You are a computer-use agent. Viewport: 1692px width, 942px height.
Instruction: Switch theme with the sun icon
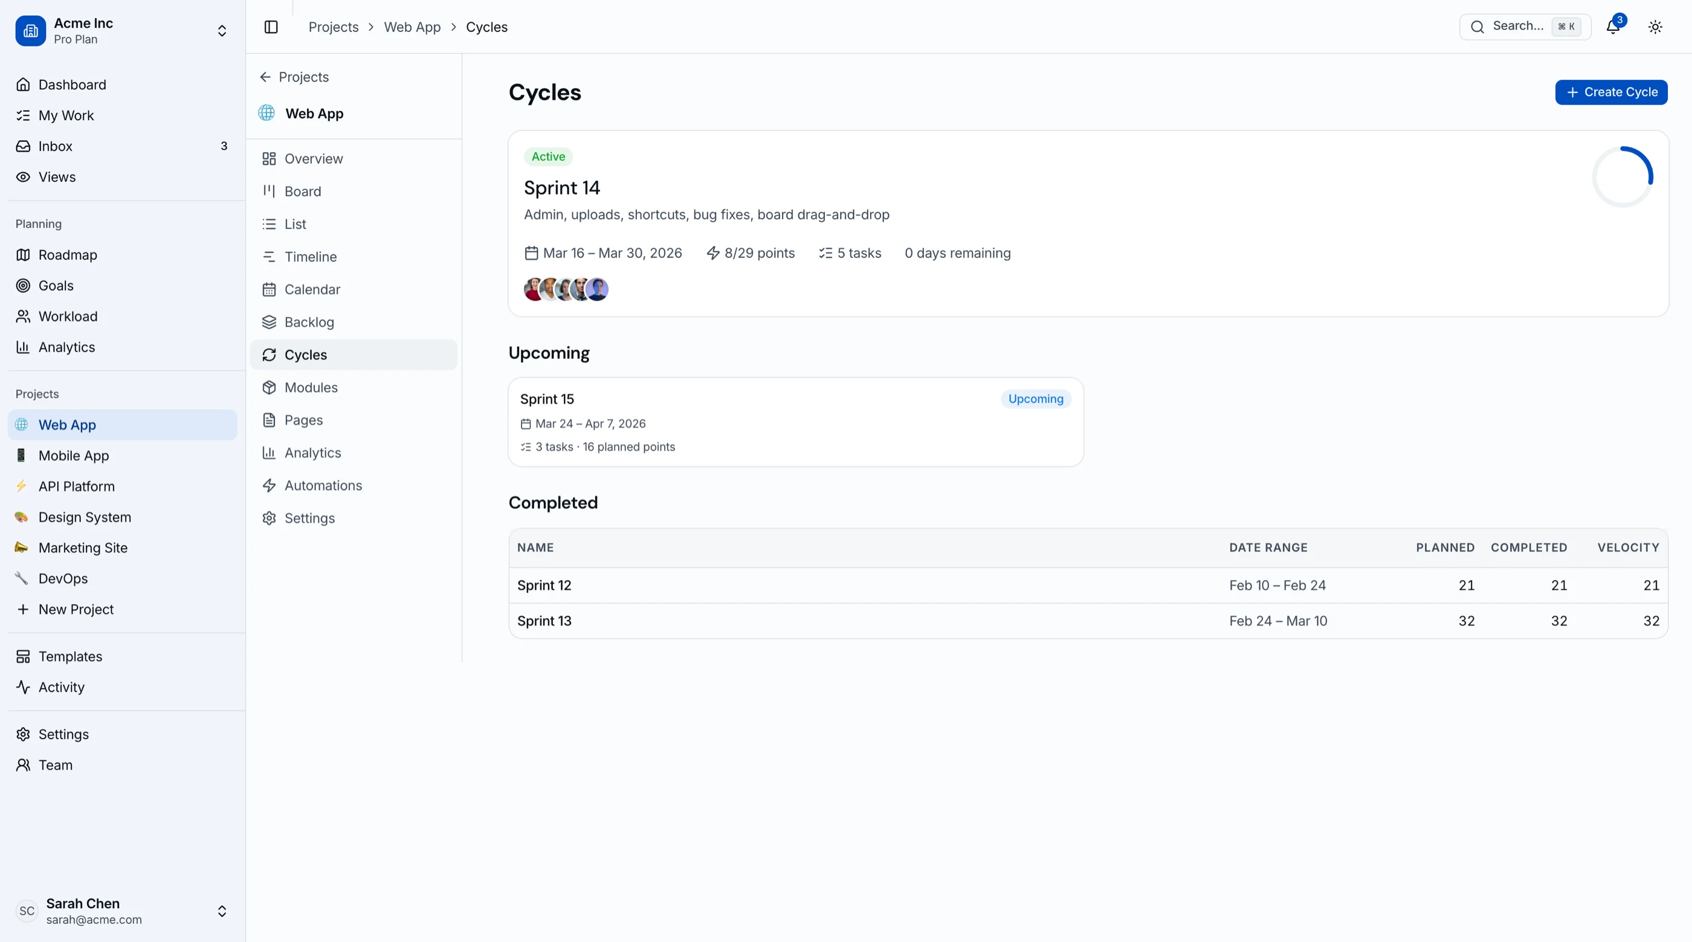click(x=1655, y=27)
